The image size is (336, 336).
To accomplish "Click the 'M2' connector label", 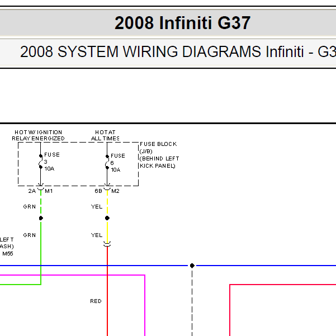I will [115, 191].
